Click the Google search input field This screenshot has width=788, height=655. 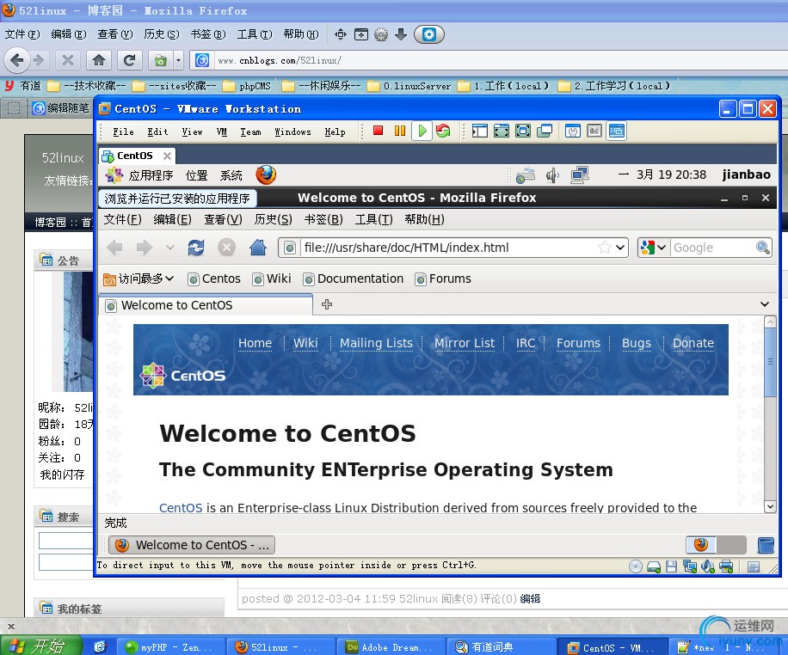[711, 248]
